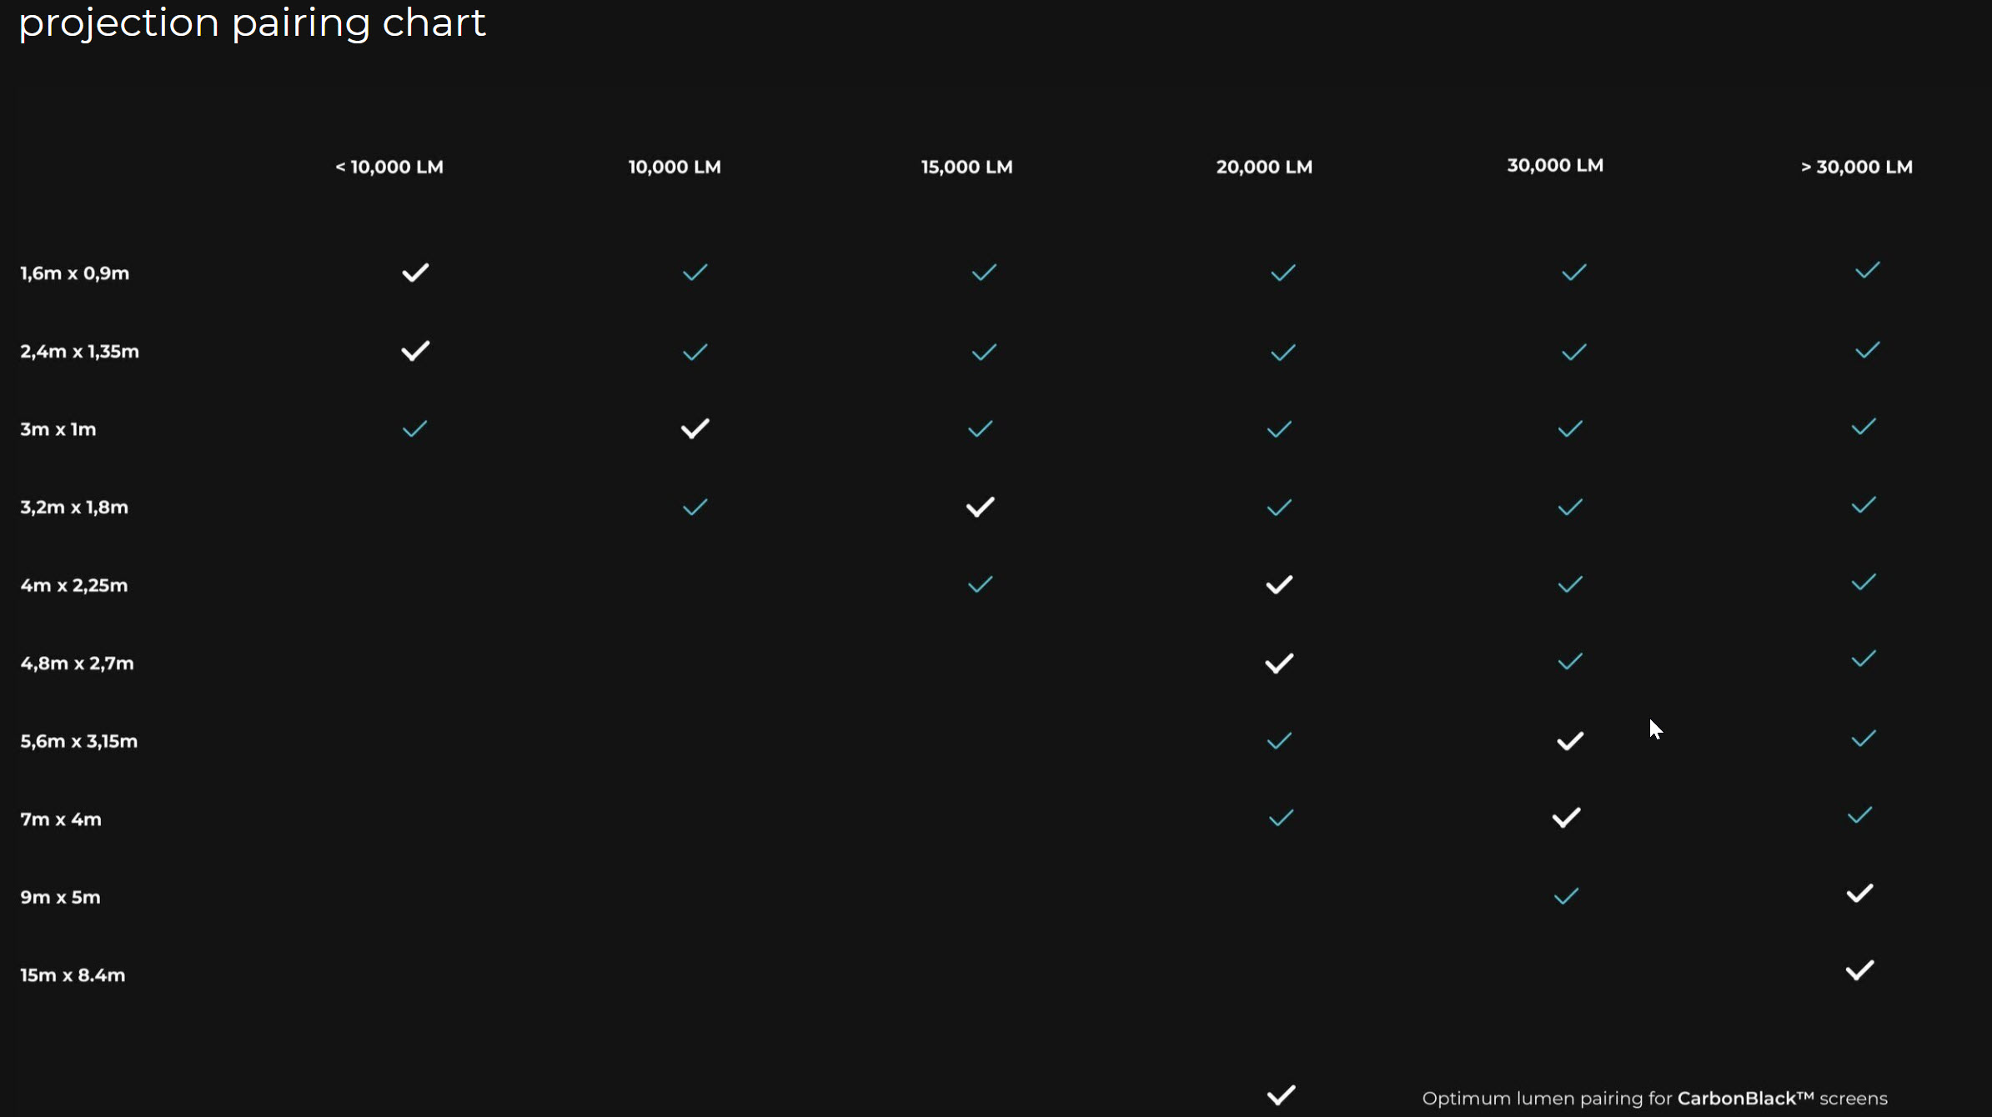Click the blue checkmark for 2,4m x 1,35m under 10,000 LM

tap(695, 352)
